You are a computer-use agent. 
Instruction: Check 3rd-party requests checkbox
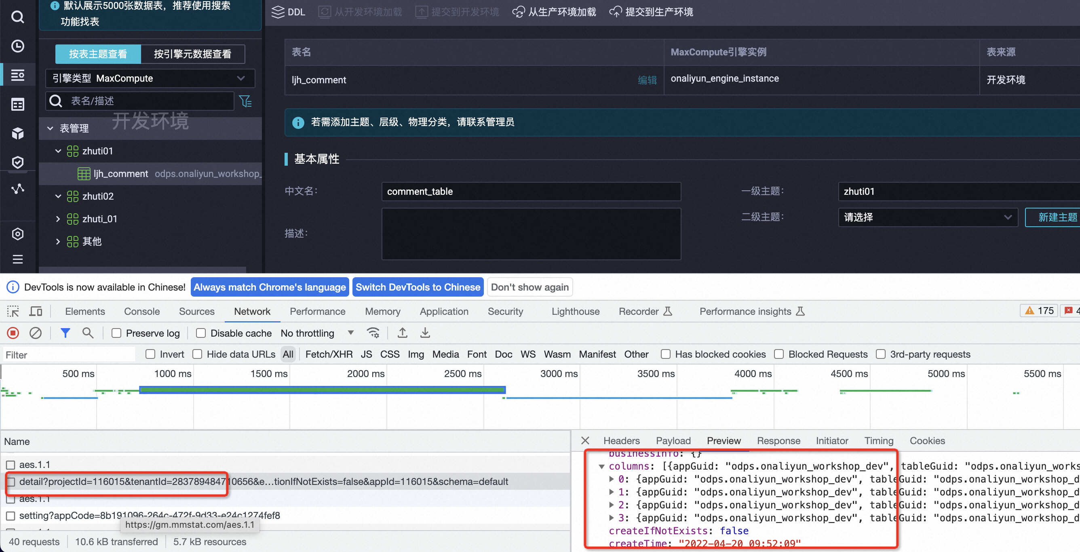[881, 354]
